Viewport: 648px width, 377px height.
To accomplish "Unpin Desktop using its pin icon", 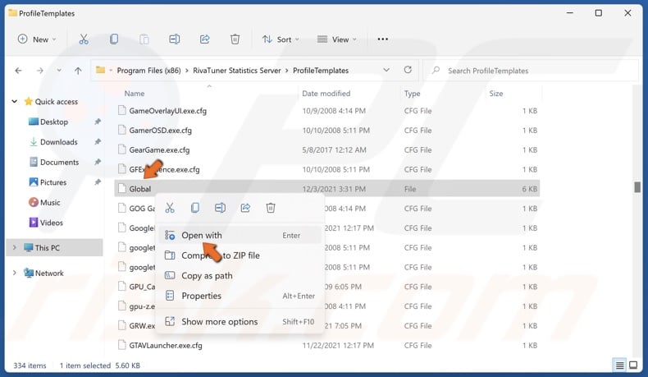I will (x=98, y=122).
